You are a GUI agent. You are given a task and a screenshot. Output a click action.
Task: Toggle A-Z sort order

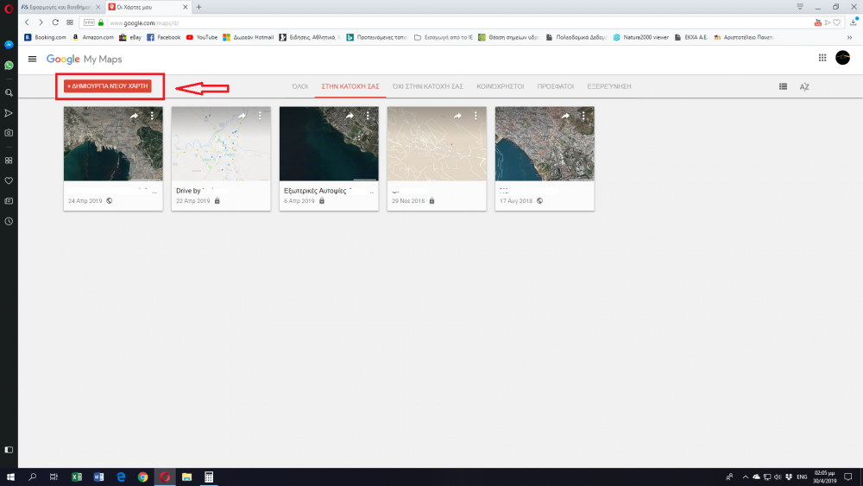click(804, 86)
